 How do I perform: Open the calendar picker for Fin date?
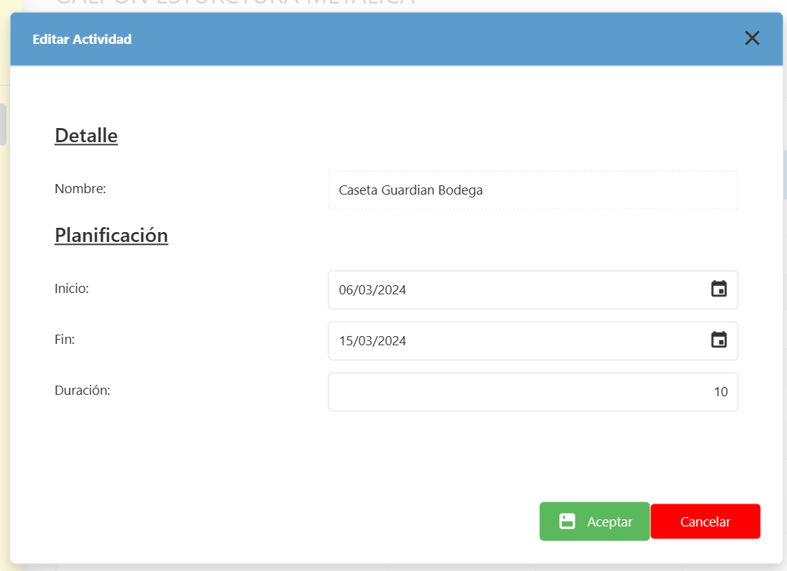click(x=718, y=340)
